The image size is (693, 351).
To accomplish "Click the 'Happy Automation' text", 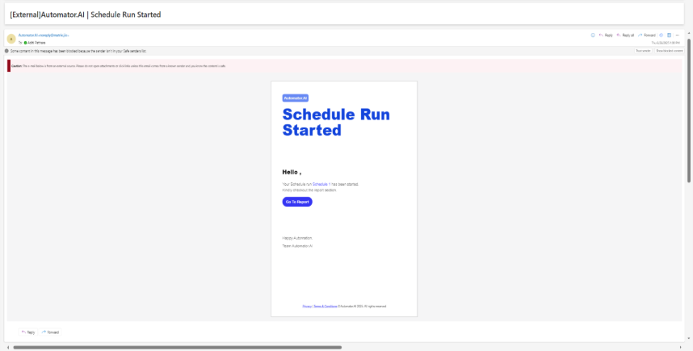I will (297, 238).
